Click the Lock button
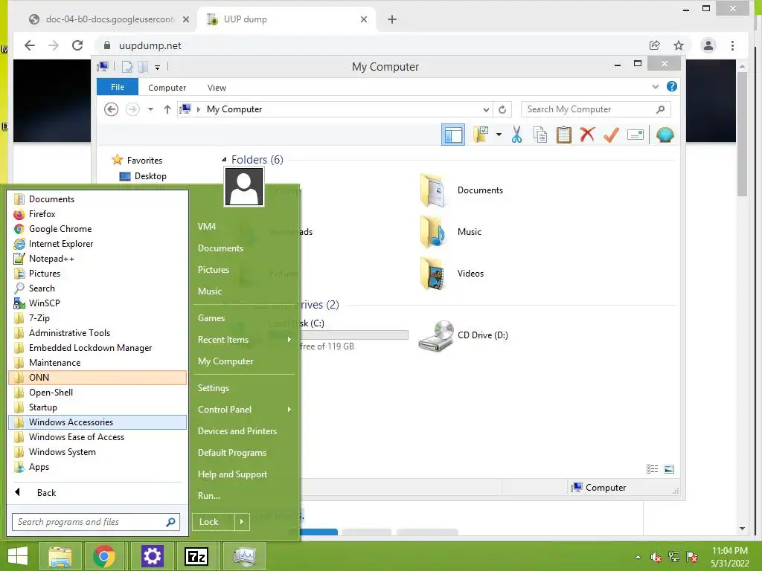The height and width of the screenshot is (571, 762). pyautogui.click(x=214, y=522)
